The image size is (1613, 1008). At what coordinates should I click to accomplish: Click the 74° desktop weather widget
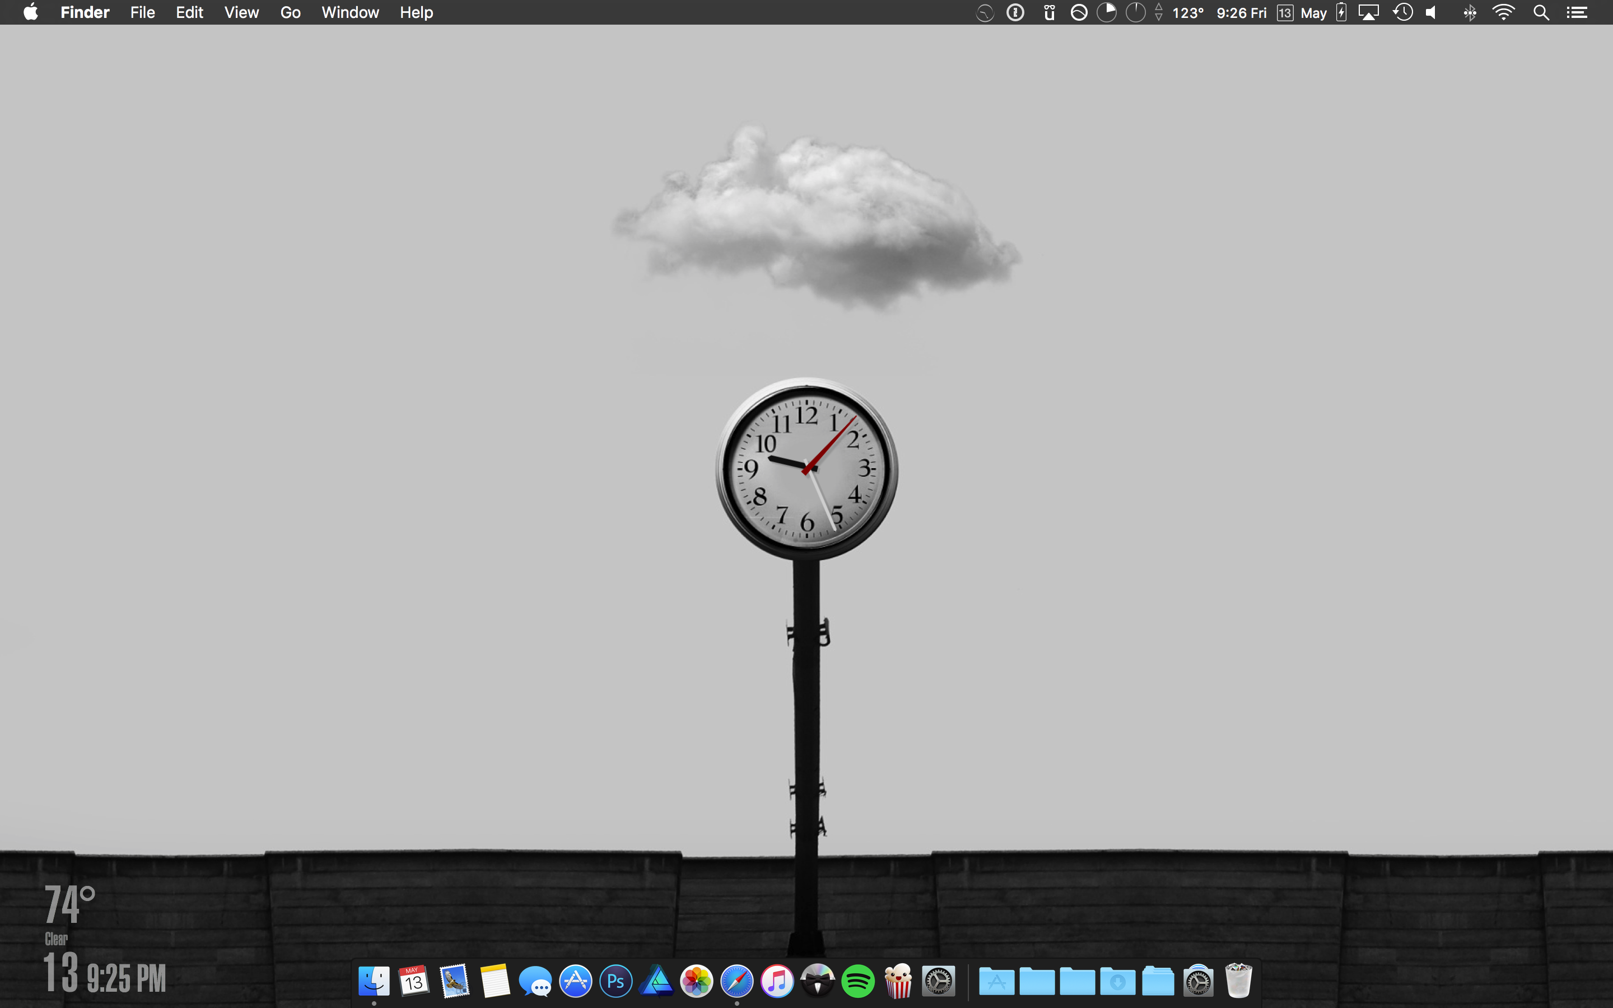tap(69, 904)
